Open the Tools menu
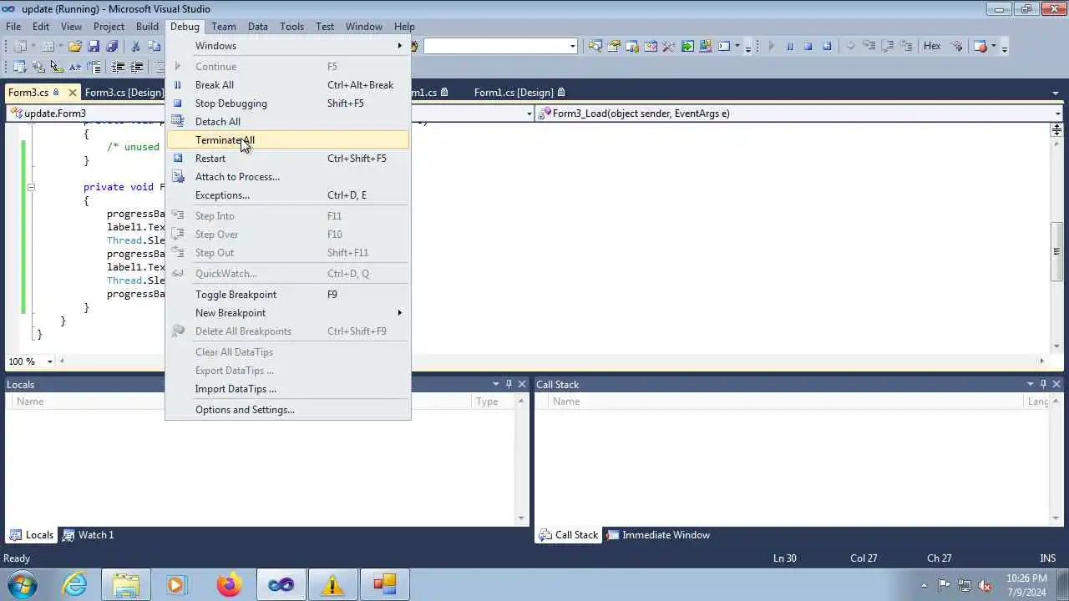The width and height of the screenshot is (1069, 601). point(291,27)
